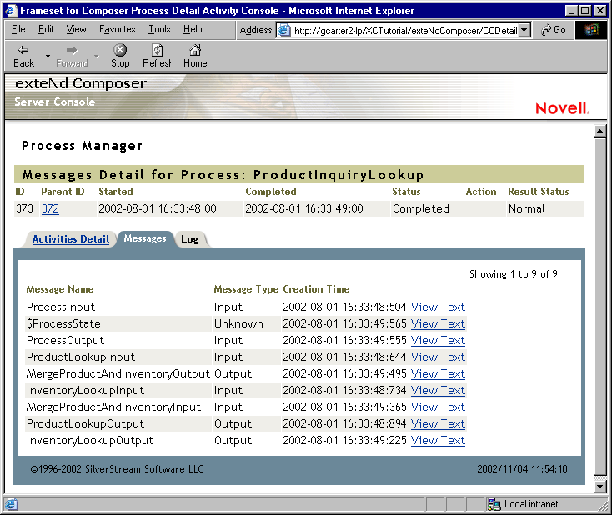Image resolution: width=612 pixels, height=515 pixels.
Task: Open Parent ID 372 link
Action: 50,208
